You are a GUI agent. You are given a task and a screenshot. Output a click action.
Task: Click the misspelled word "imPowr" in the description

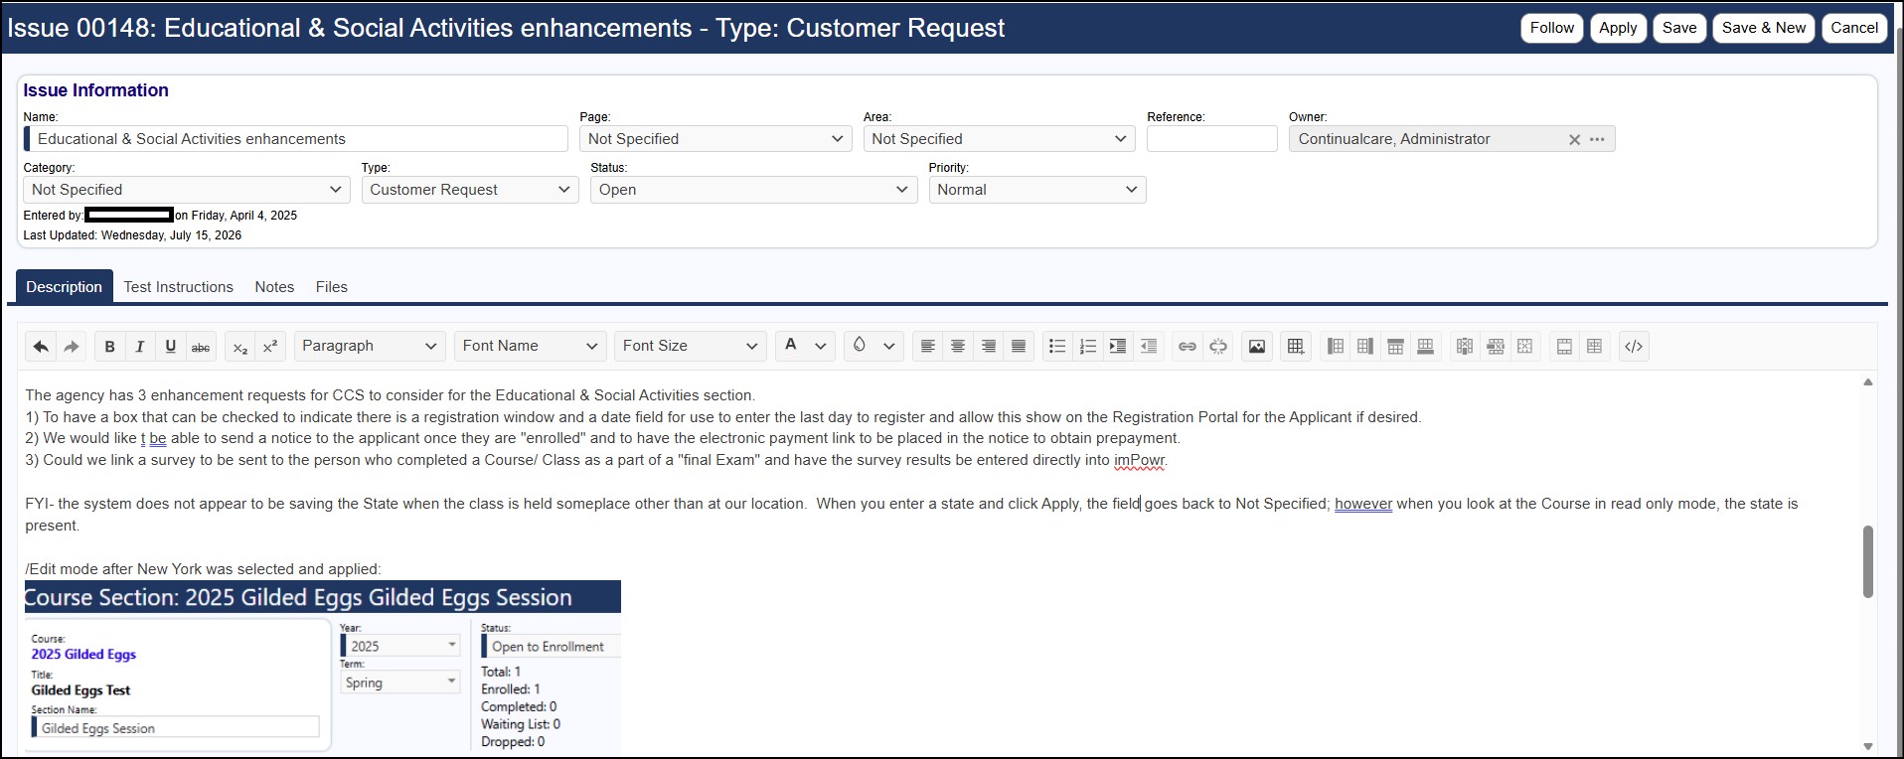(1139, 460)
